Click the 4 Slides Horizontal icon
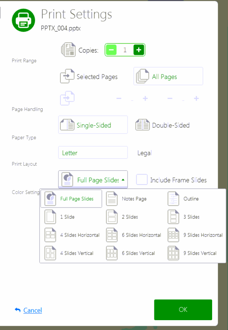228x330 pixels. point(50,235)
